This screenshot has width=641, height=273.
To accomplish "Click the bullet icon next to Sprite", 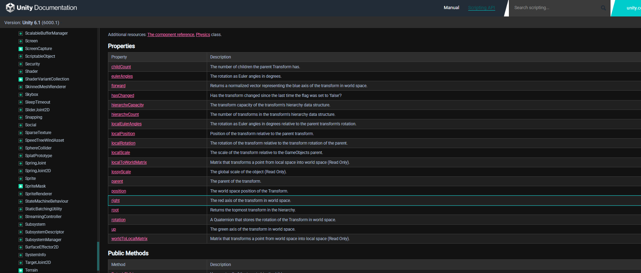I will (x=21, y=179).
